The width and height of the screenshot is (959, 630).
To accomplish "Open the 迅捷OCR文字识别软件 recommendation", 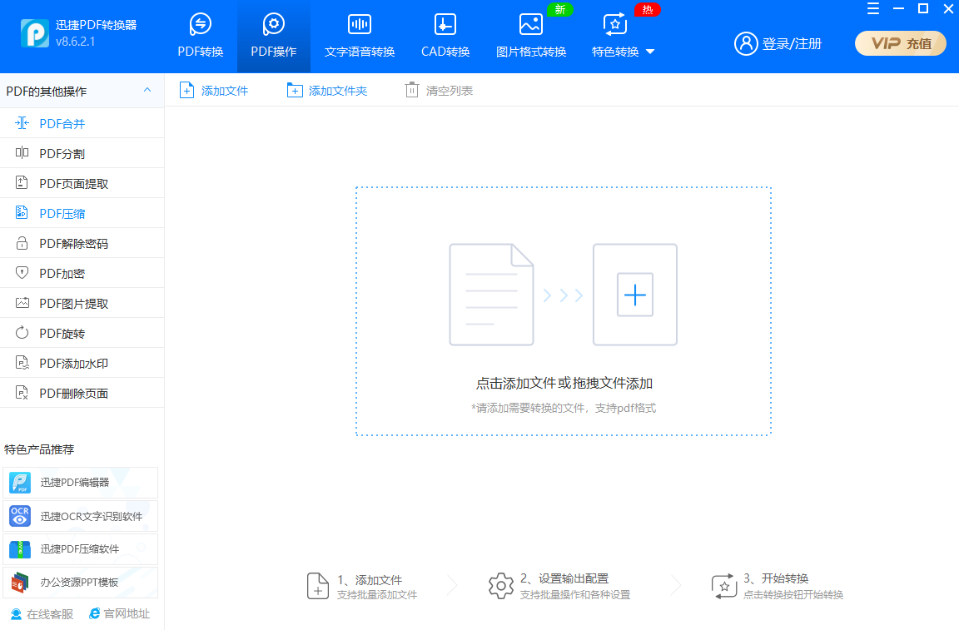I will (80, 516).
